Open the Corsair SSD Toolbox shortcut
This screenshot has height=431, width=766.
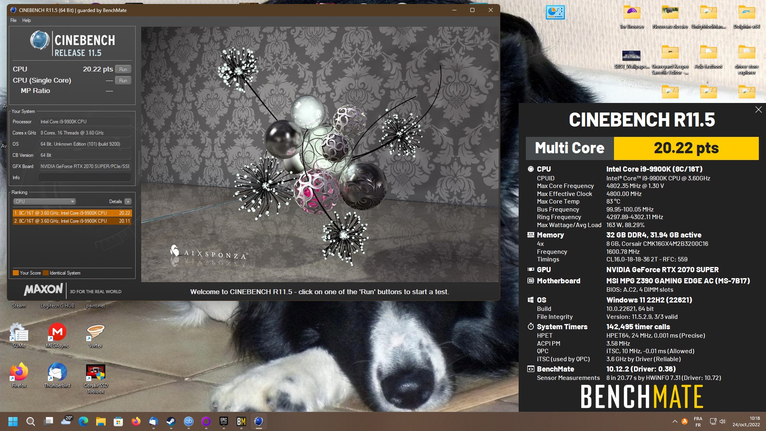(95, 378)
